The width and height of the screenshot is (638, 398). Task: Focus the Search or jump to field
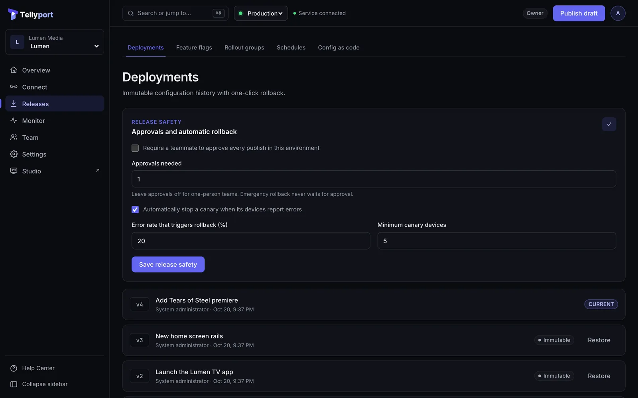pyautogui.click(x=175, y=13)
